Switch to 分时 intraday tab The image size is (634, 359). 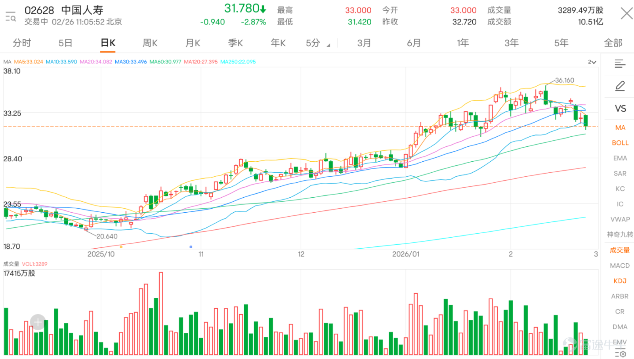pyautogui.click(x=22, y=43)
